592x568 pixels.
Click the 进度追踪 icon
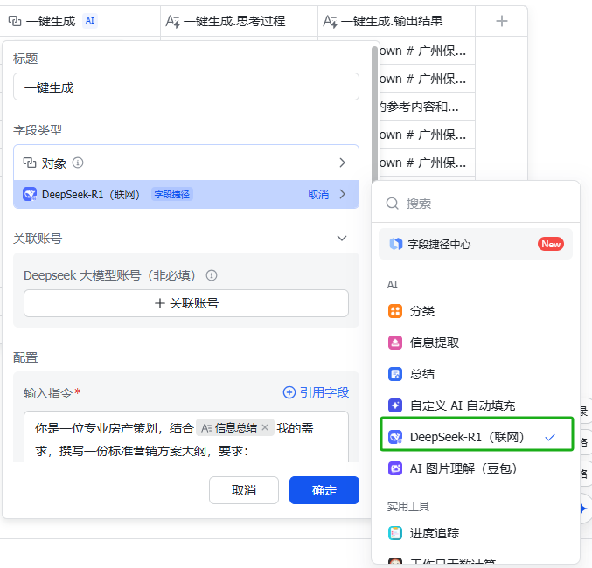[395, 533]
